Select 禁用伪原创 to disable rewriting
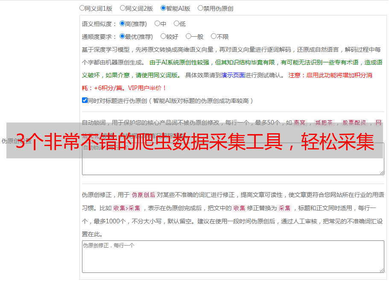389x281 pixels. click(200, 8)
